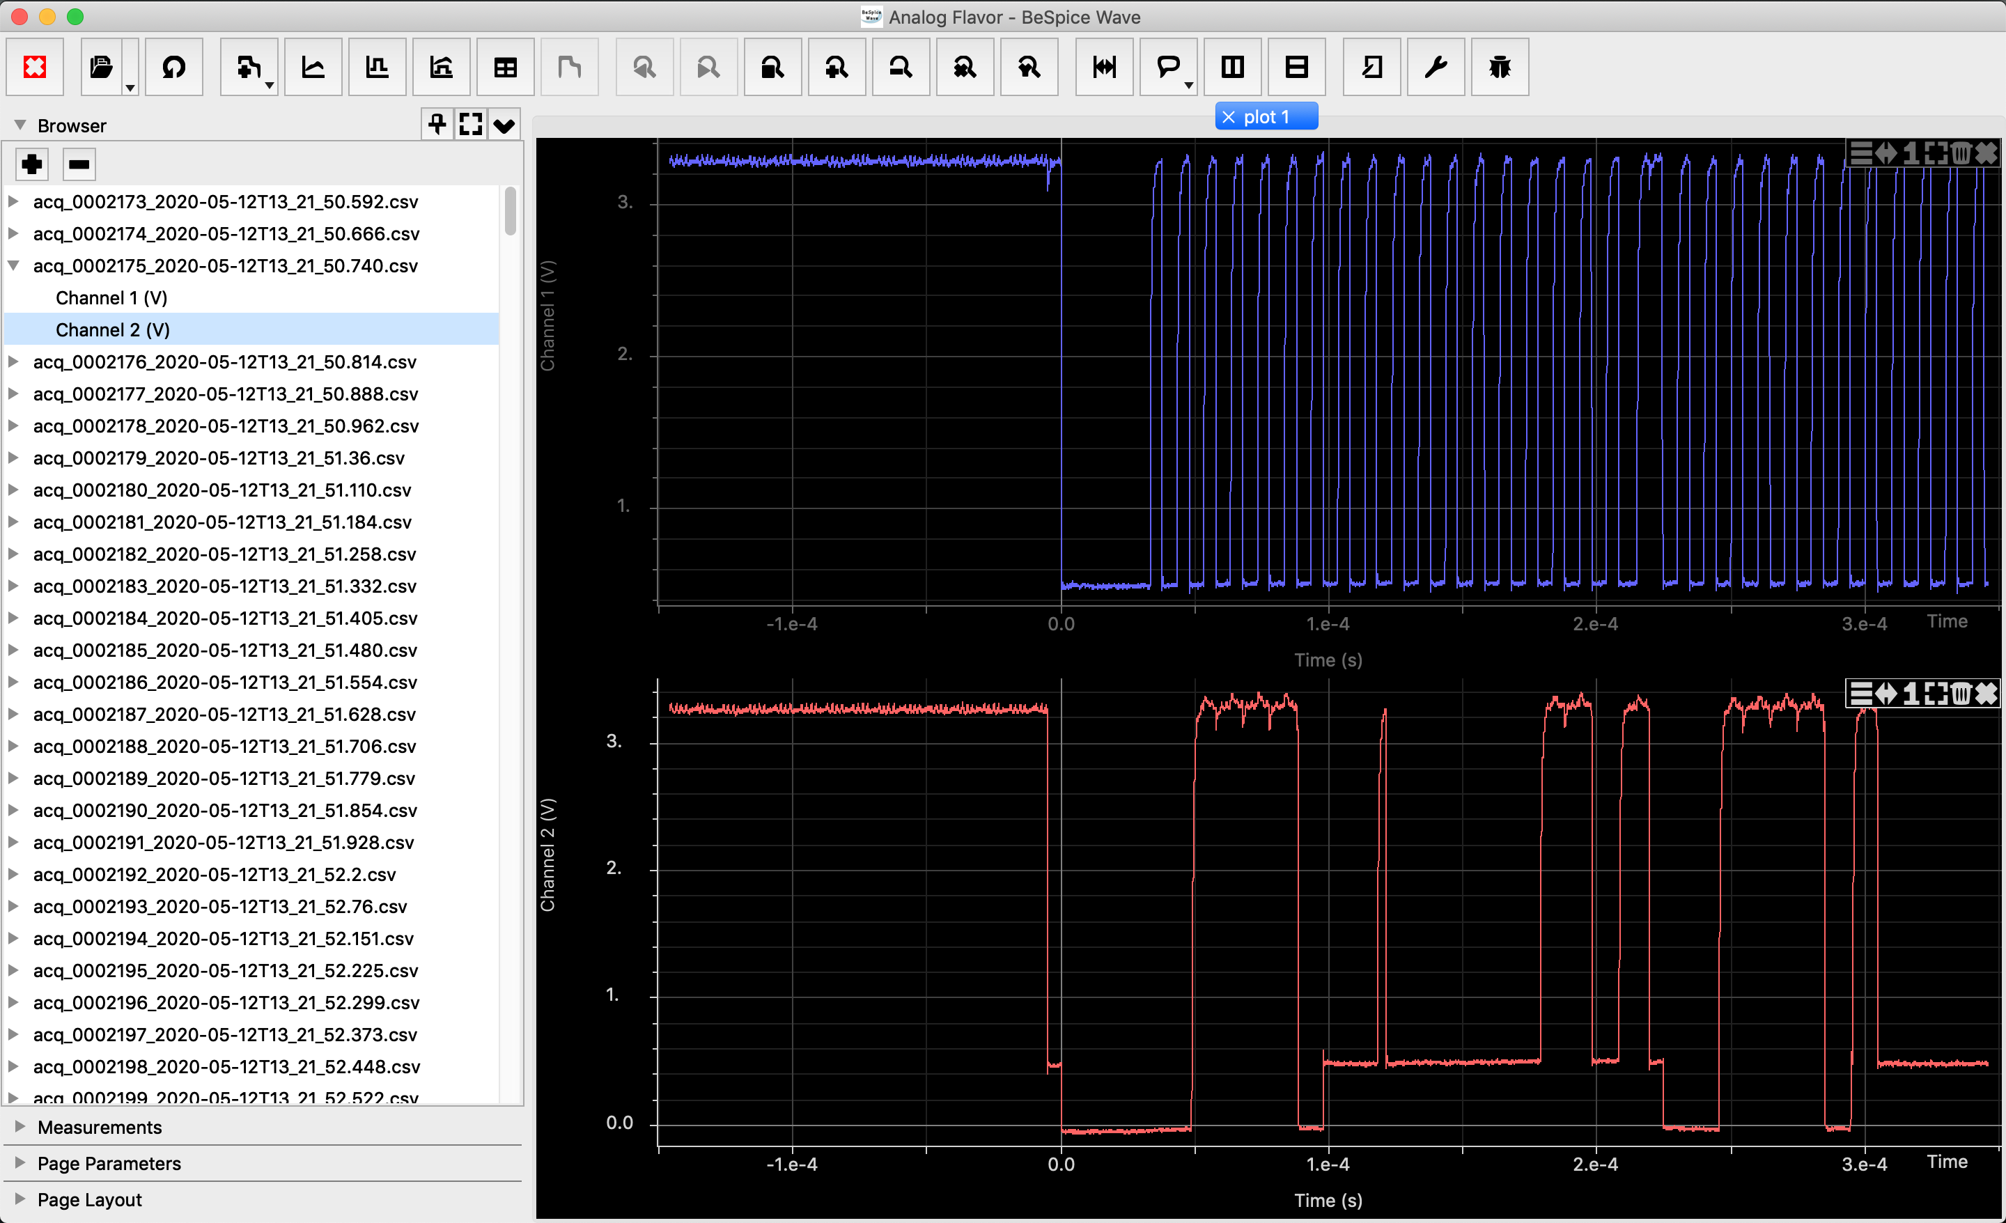2006x1223 pixels.
Task: Collapse the acq_0002175 file tree node
Action: [x=14, y=265]
